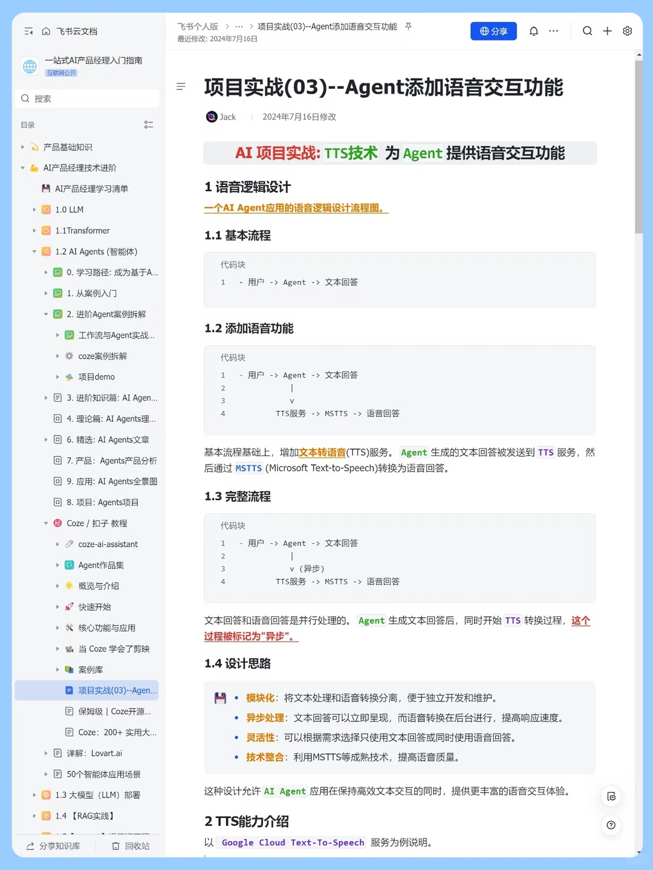Open 1.4 【RAG实践】 page

tap(85, 816)
